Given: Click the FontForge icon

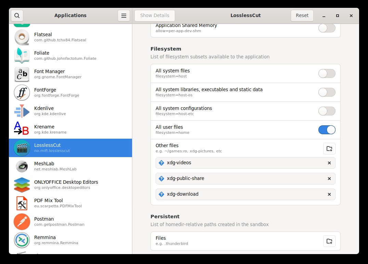Looking at the screenshot, I should click(x=22, y=93).
